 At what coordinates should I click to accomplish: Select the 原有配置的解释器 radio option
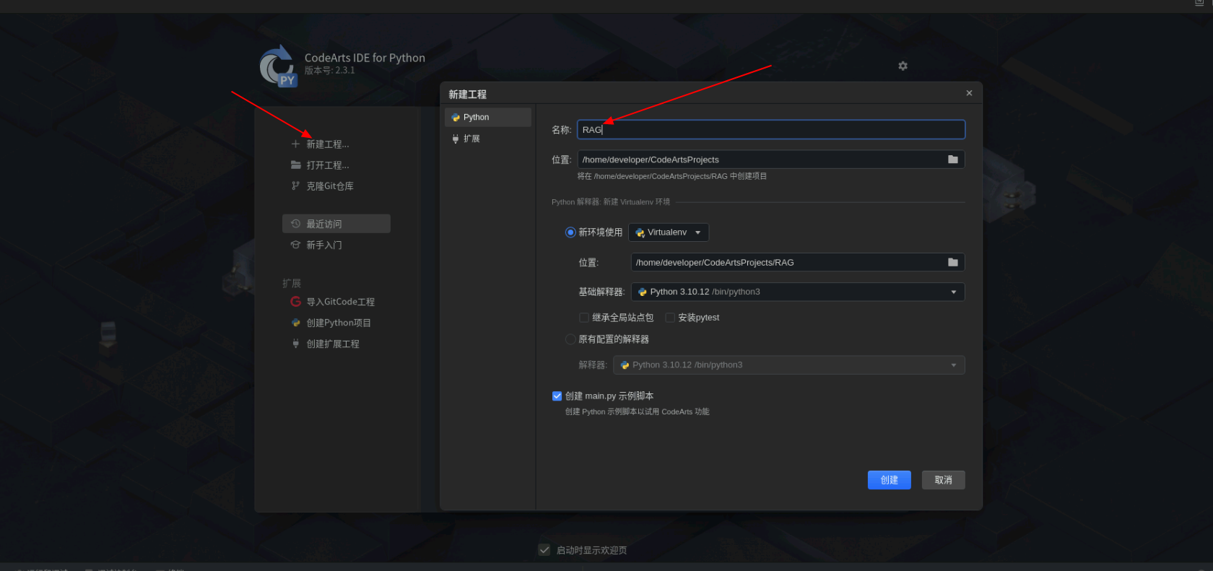pos(570,339)
